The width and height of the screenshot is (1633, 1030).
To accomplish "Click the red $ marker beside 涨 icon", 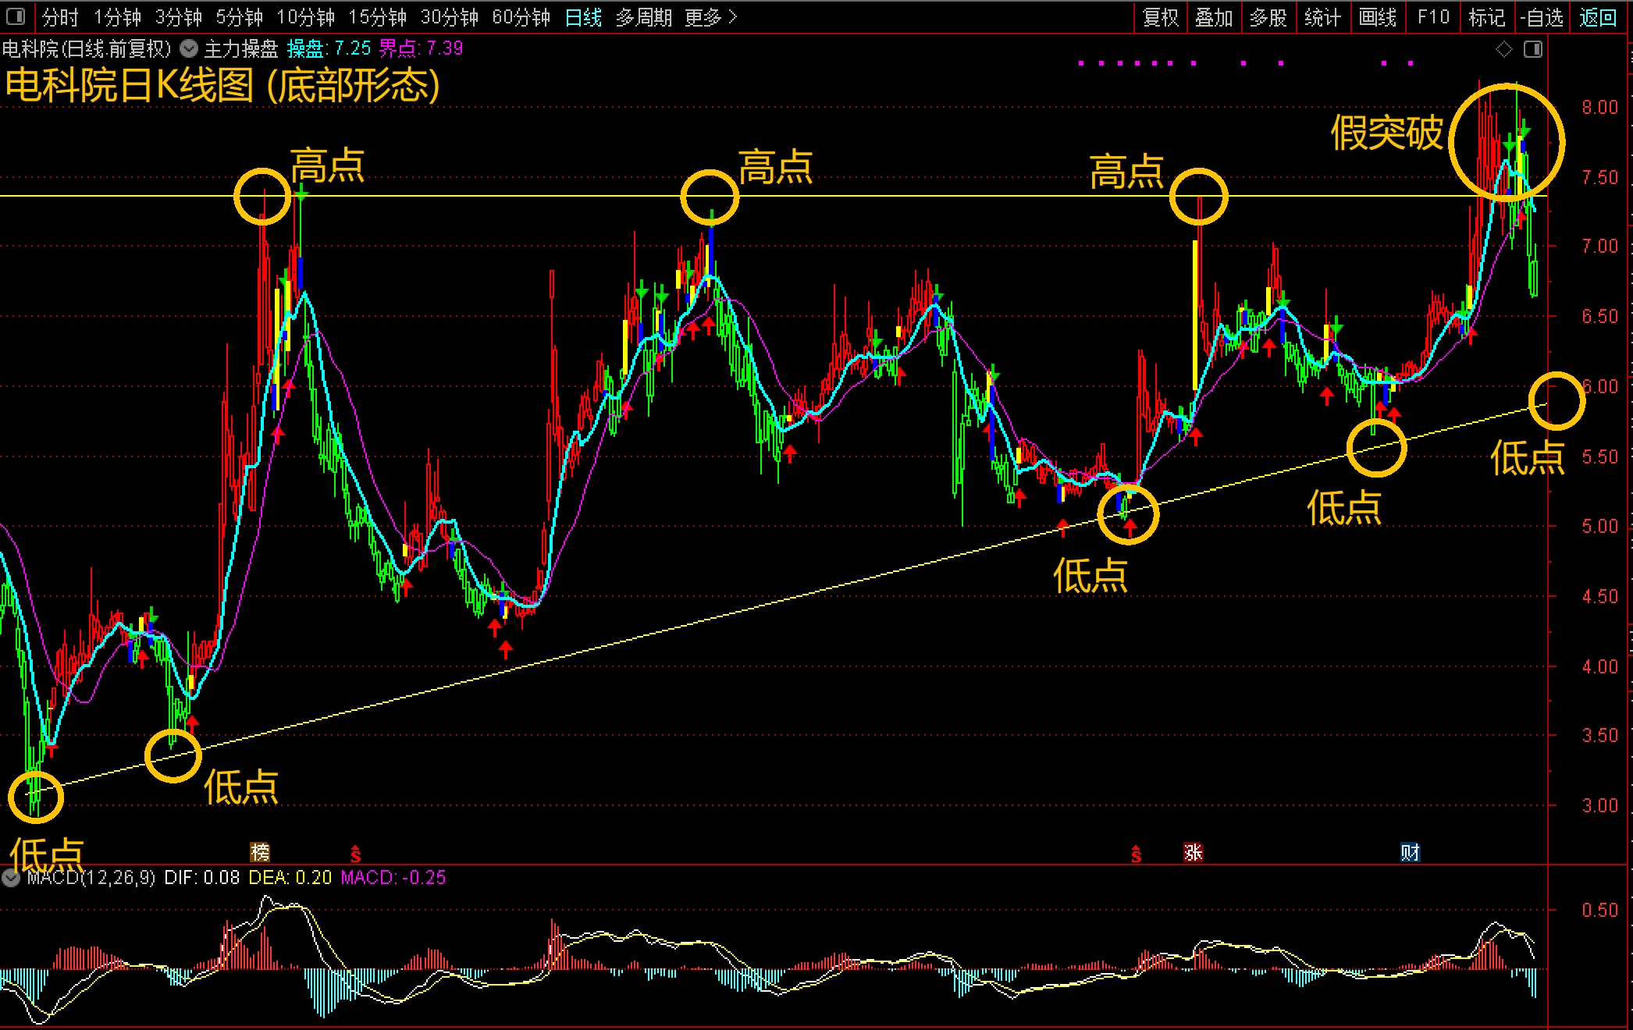I will pos(1136,854).
